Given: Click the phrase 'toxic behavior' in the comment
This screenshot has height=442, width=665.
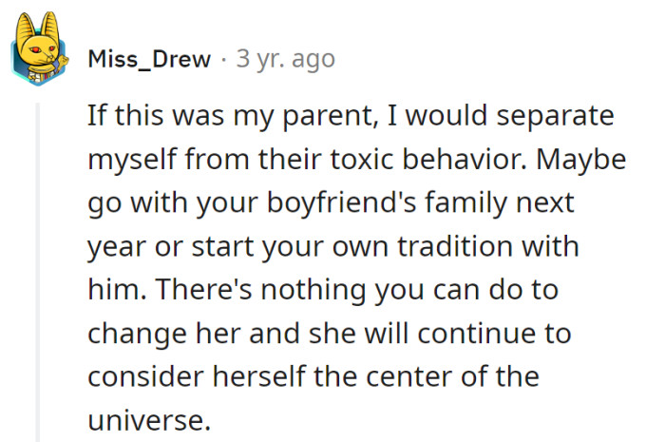Looking at the screenshot, I should tap(428, 160).
